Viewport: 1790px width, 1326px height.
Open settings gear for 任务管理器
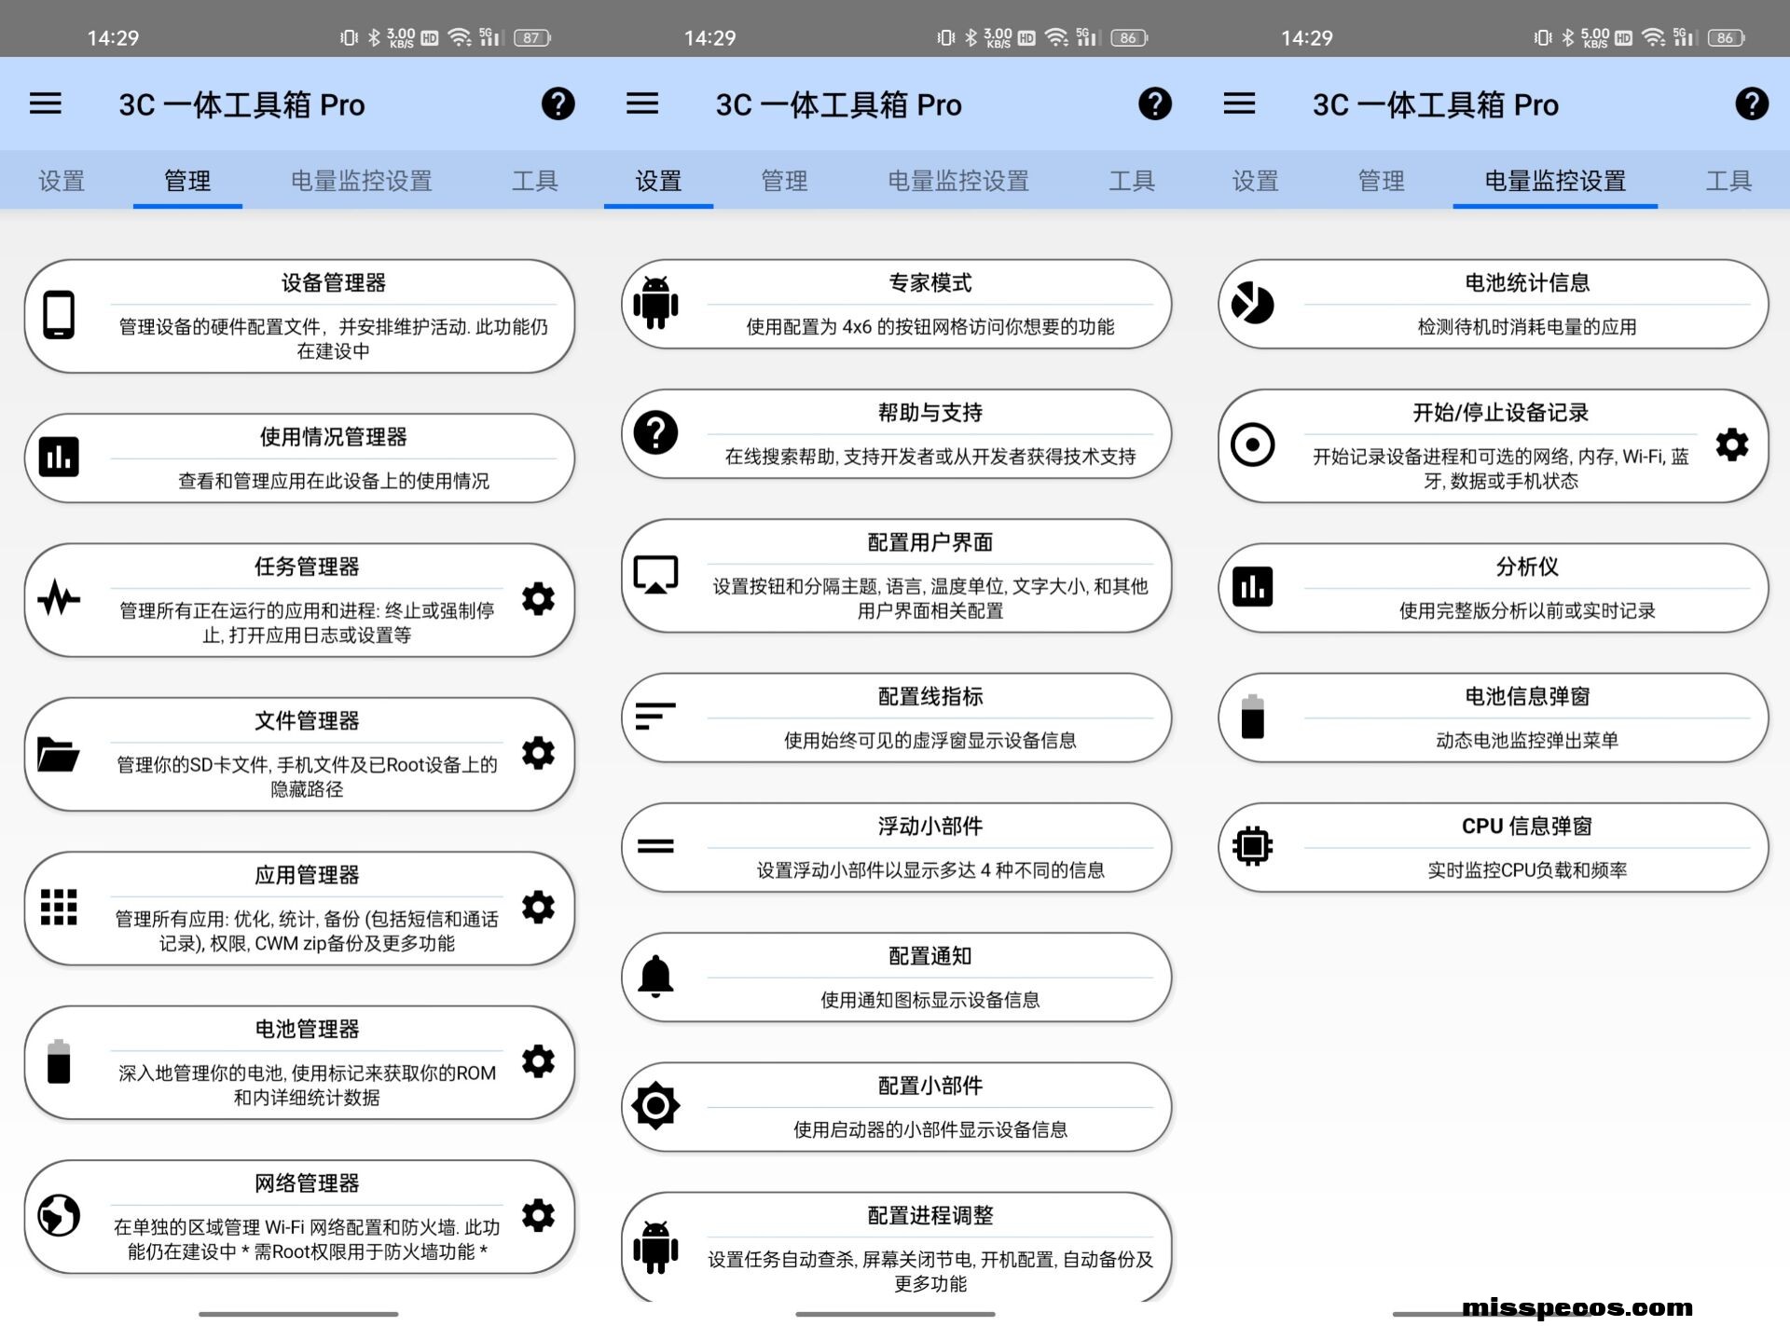click(538, 599)
